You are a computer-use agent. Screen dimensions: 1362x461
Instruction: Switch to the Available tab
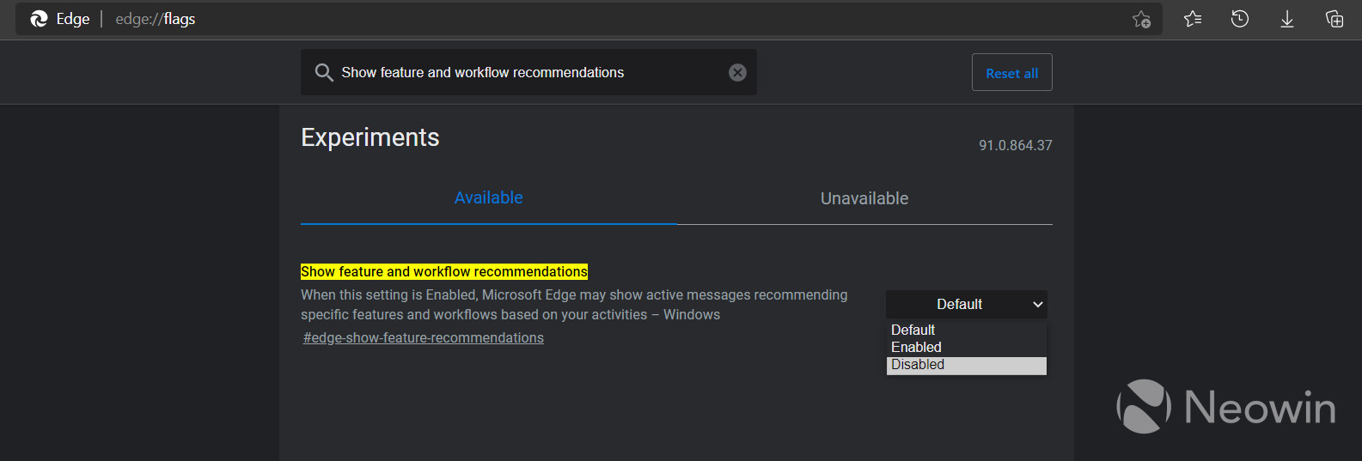[x=489, y=198]
